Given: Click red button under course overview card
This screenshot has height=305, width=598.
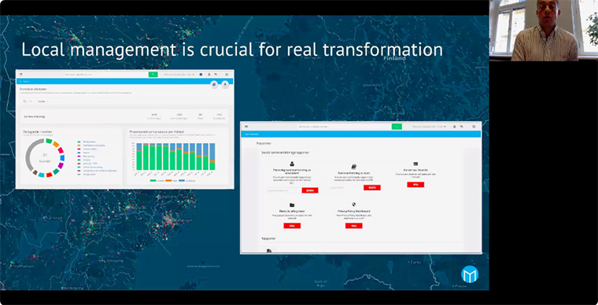Looking at the screenshot, I should tap(415, 185).
